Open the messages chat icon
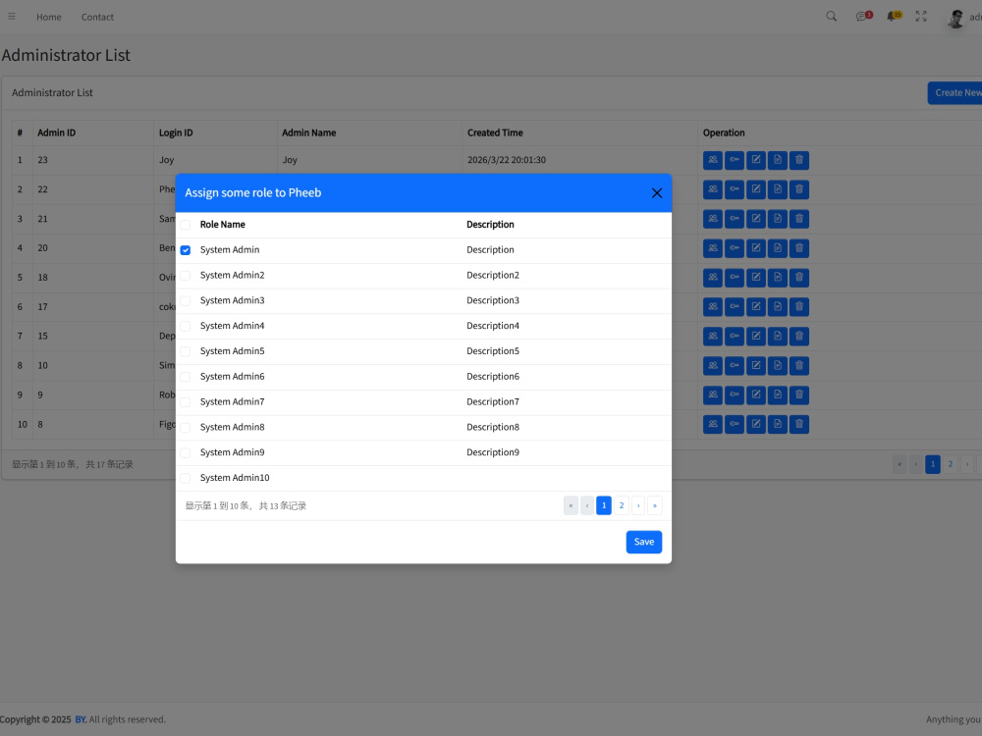This screenshot has width=982, height=736. click(x=863, y=17)
